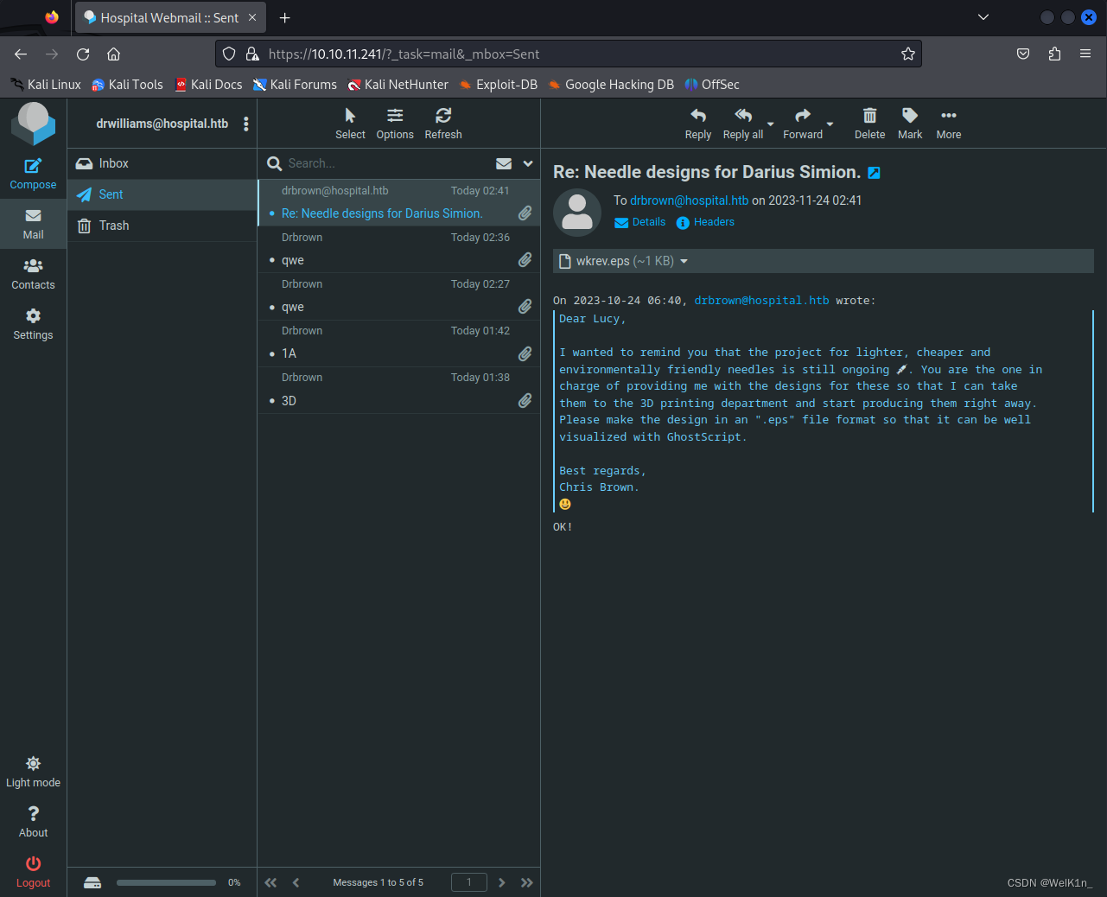Go to first page of messages
Image resolution: width=1107 pixels, height=897 pixels.
tap(270, 882)
